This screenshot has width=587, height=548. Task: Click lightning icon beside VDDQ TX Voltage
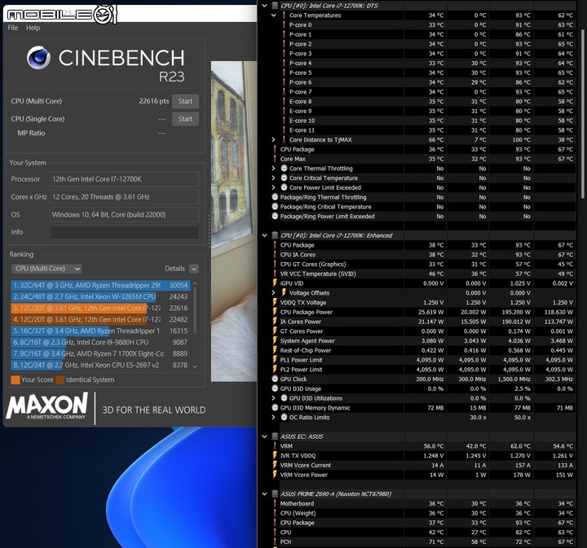coord(275,302)
